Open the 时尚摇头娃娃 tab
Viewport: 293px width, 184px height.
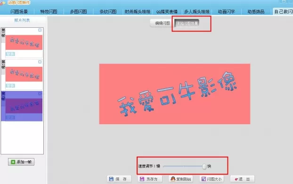138,12
